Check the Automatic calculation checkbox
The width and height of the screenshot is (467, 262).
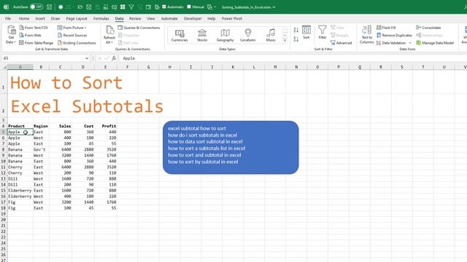click(x=164, y=7)
